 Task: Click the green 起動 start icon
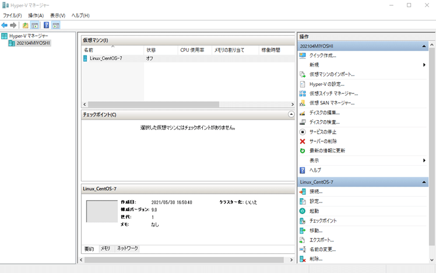tap(303, 211)
